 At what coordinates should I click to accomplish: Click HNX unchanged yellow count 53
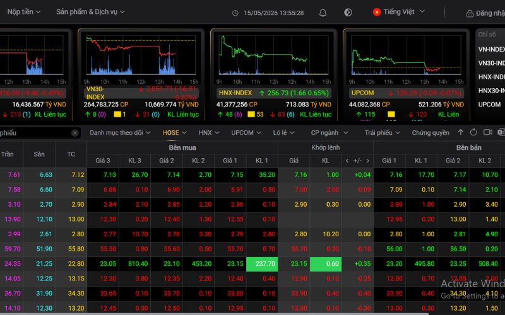(x=259, y=115)
